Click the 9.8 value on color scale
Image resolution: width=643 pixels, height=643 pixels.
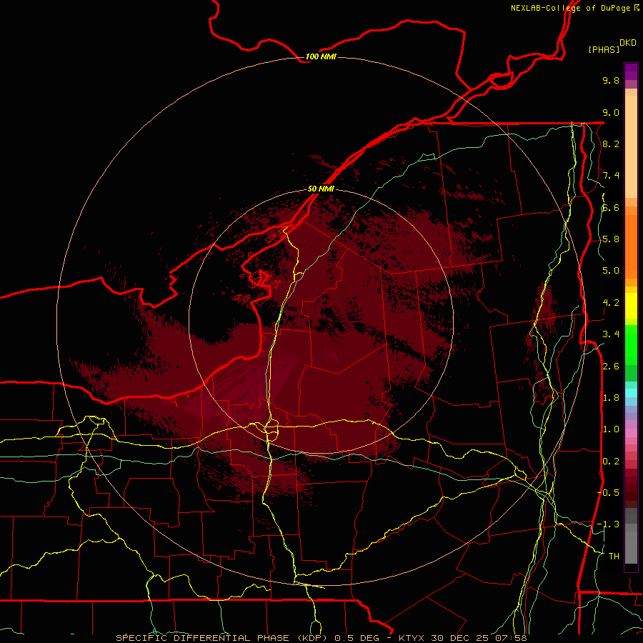click(x=611, y=80)
